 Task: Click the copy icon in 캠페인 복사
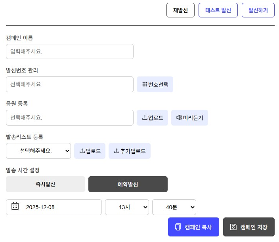178,227
